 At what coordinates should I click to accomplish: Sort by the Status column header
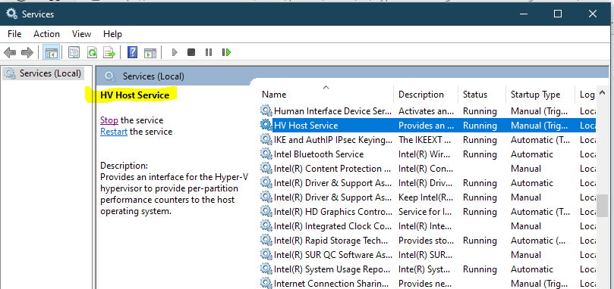[482, 95]
